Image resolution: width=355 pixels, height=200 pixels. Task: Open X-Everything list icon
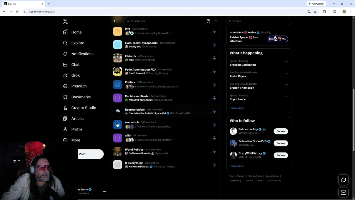point(118,164)
